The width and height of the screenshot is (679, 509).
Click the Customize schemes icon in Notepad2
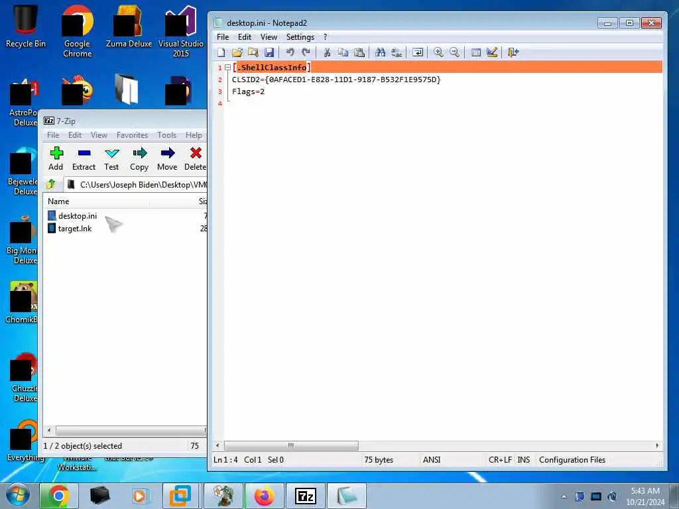492,53
